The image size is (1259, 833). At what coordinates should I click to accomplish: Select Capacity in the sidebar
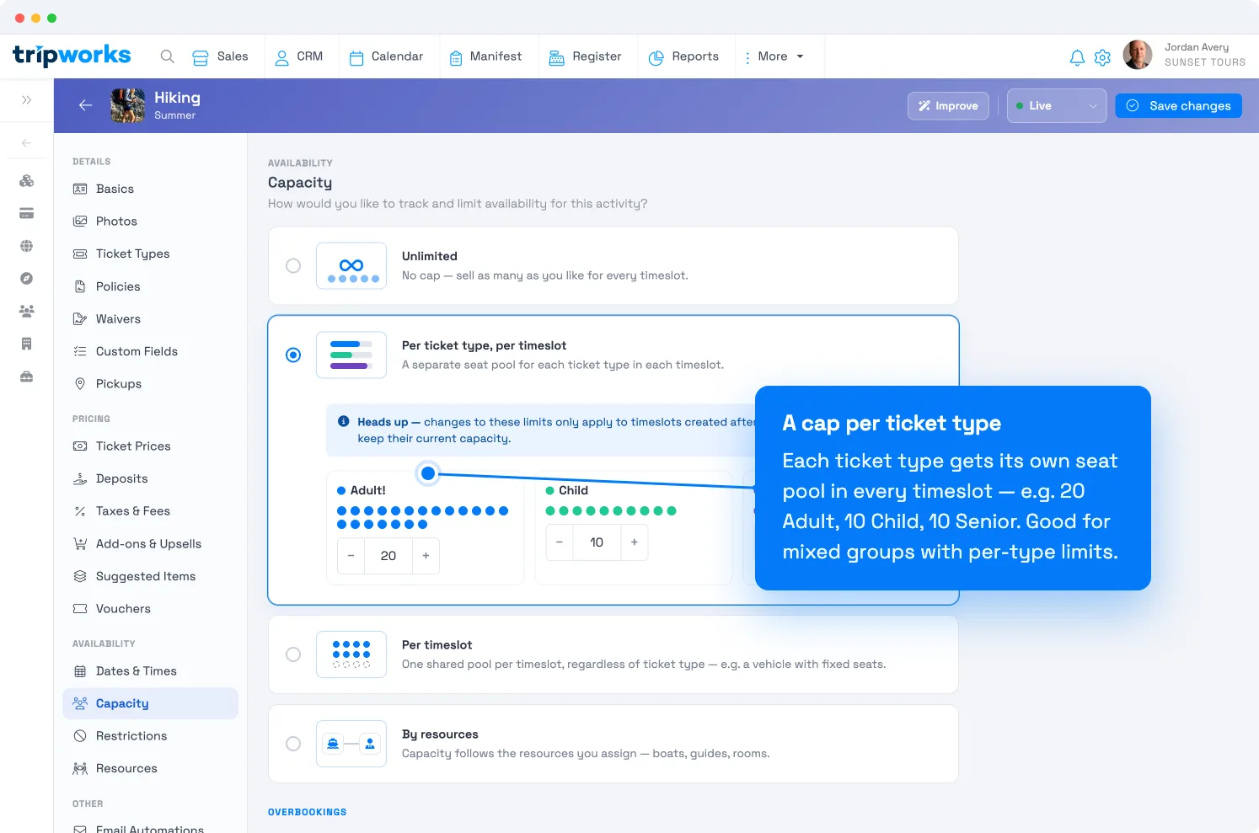point(151,703)
